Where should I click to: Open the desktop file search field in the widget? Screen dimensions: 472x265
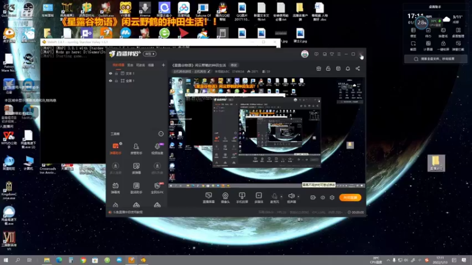(x=435, y=59)
